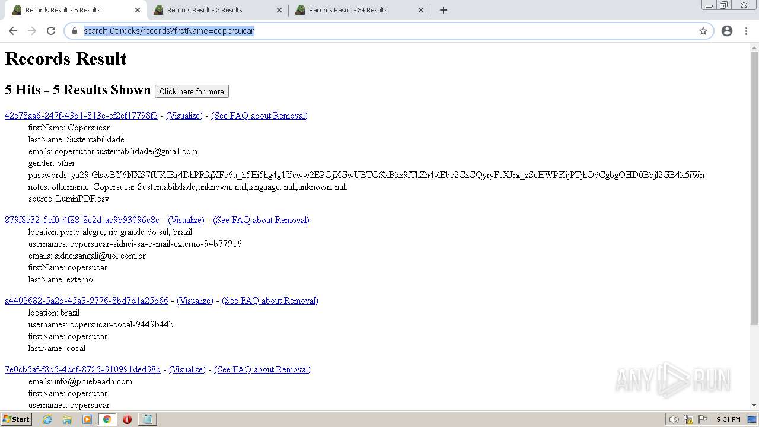Open FAQ about Removal for a4402682 record
This screenshot has width=759, height=427.
[270, 301]
